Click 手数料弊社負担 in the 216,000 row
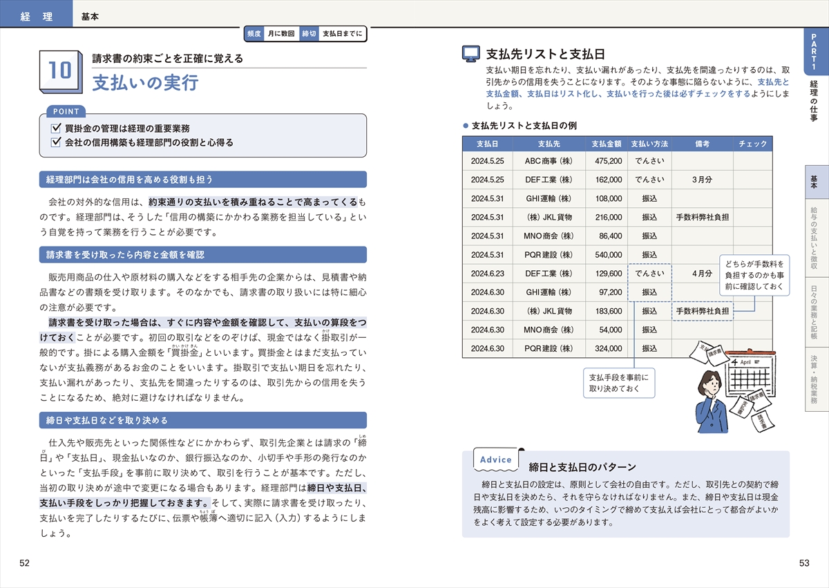Screen dimensions: 829x588 tap(703, 217)
